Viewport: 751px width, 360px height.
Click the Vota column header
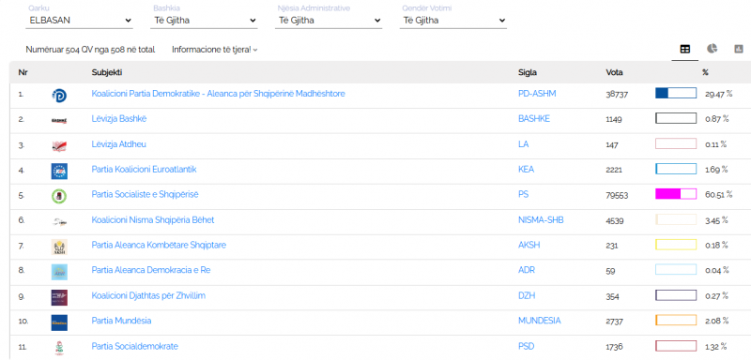coord(615,73)
